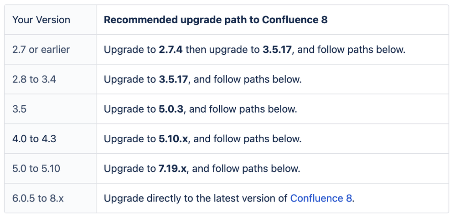Image resolution: width=455 pixels, height=217 pixels.
Task: Click the '2.8 to 3.4' version cell
Action: [x=50, y=79]
